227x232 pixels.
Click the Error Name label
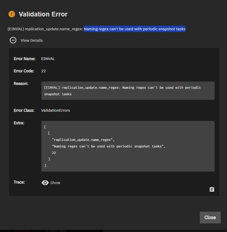(x=25, y=59)
